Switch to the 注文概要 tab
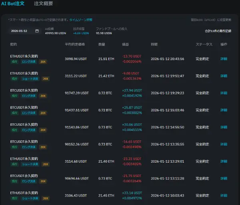The width and height of the screenshot is (240, 205). click(43, 4)
